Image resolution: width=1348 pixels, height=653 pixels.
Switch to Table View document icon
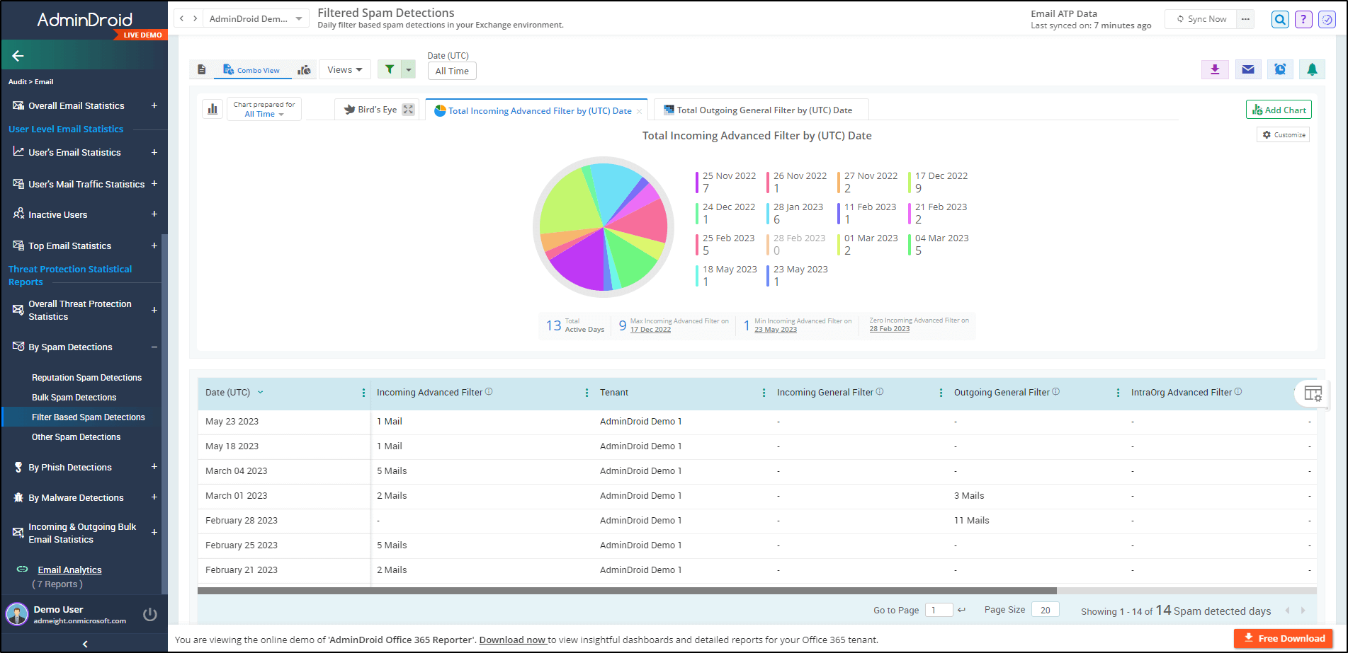(202, 69)
